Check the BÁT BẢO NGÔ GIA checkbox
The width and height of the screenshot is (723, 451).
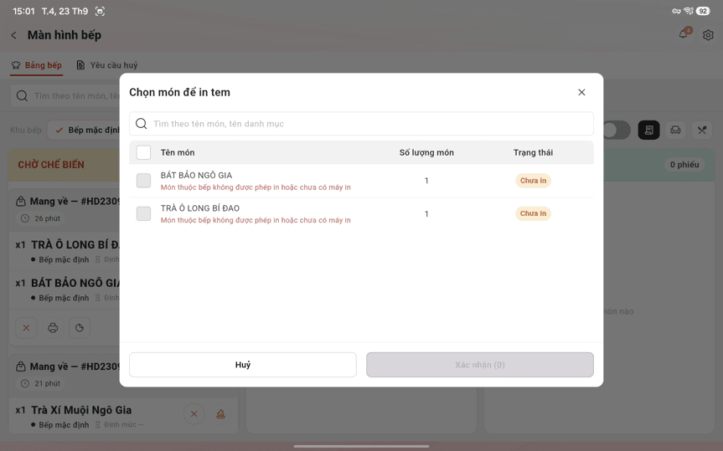(143, 181)
